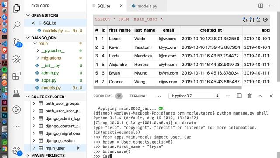Export SQLite results as CSV
The width and height of the screenshot is (280, 158).
(258, 19)
